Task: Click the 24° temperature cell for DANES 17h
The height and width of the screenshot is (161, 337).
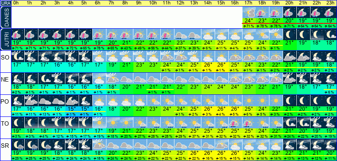Action: (249, 21)
